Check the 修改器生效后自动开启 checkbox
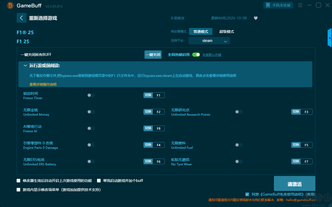Image resolution: width=332 pixels, height=207 pixels. point(18,181)
